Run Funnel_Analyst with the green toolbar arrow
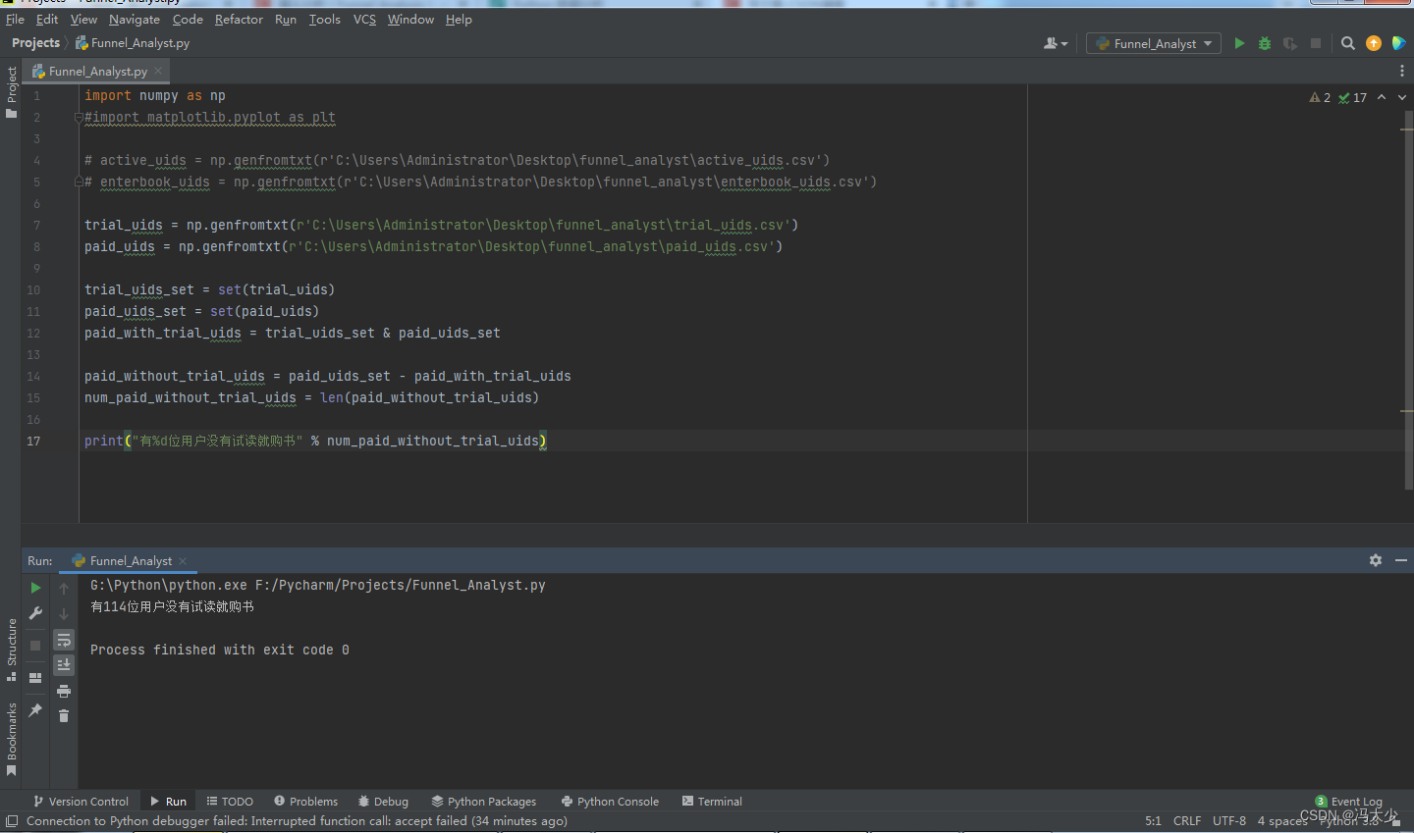The image size is (1414, 833). 1239,43
